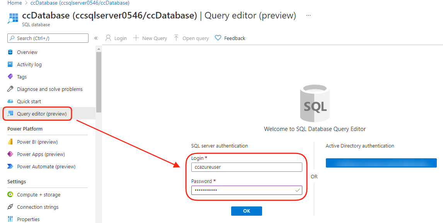Click the Password input field
Viewport: 443px width, 223px height.
pyautogui.click(x=247, y=190)
